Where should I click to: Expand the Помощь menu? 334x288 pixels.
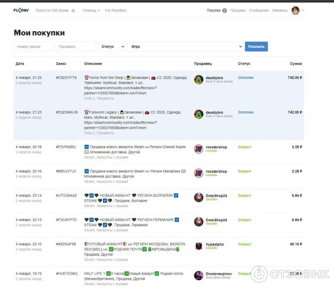[x=91, y=10]
